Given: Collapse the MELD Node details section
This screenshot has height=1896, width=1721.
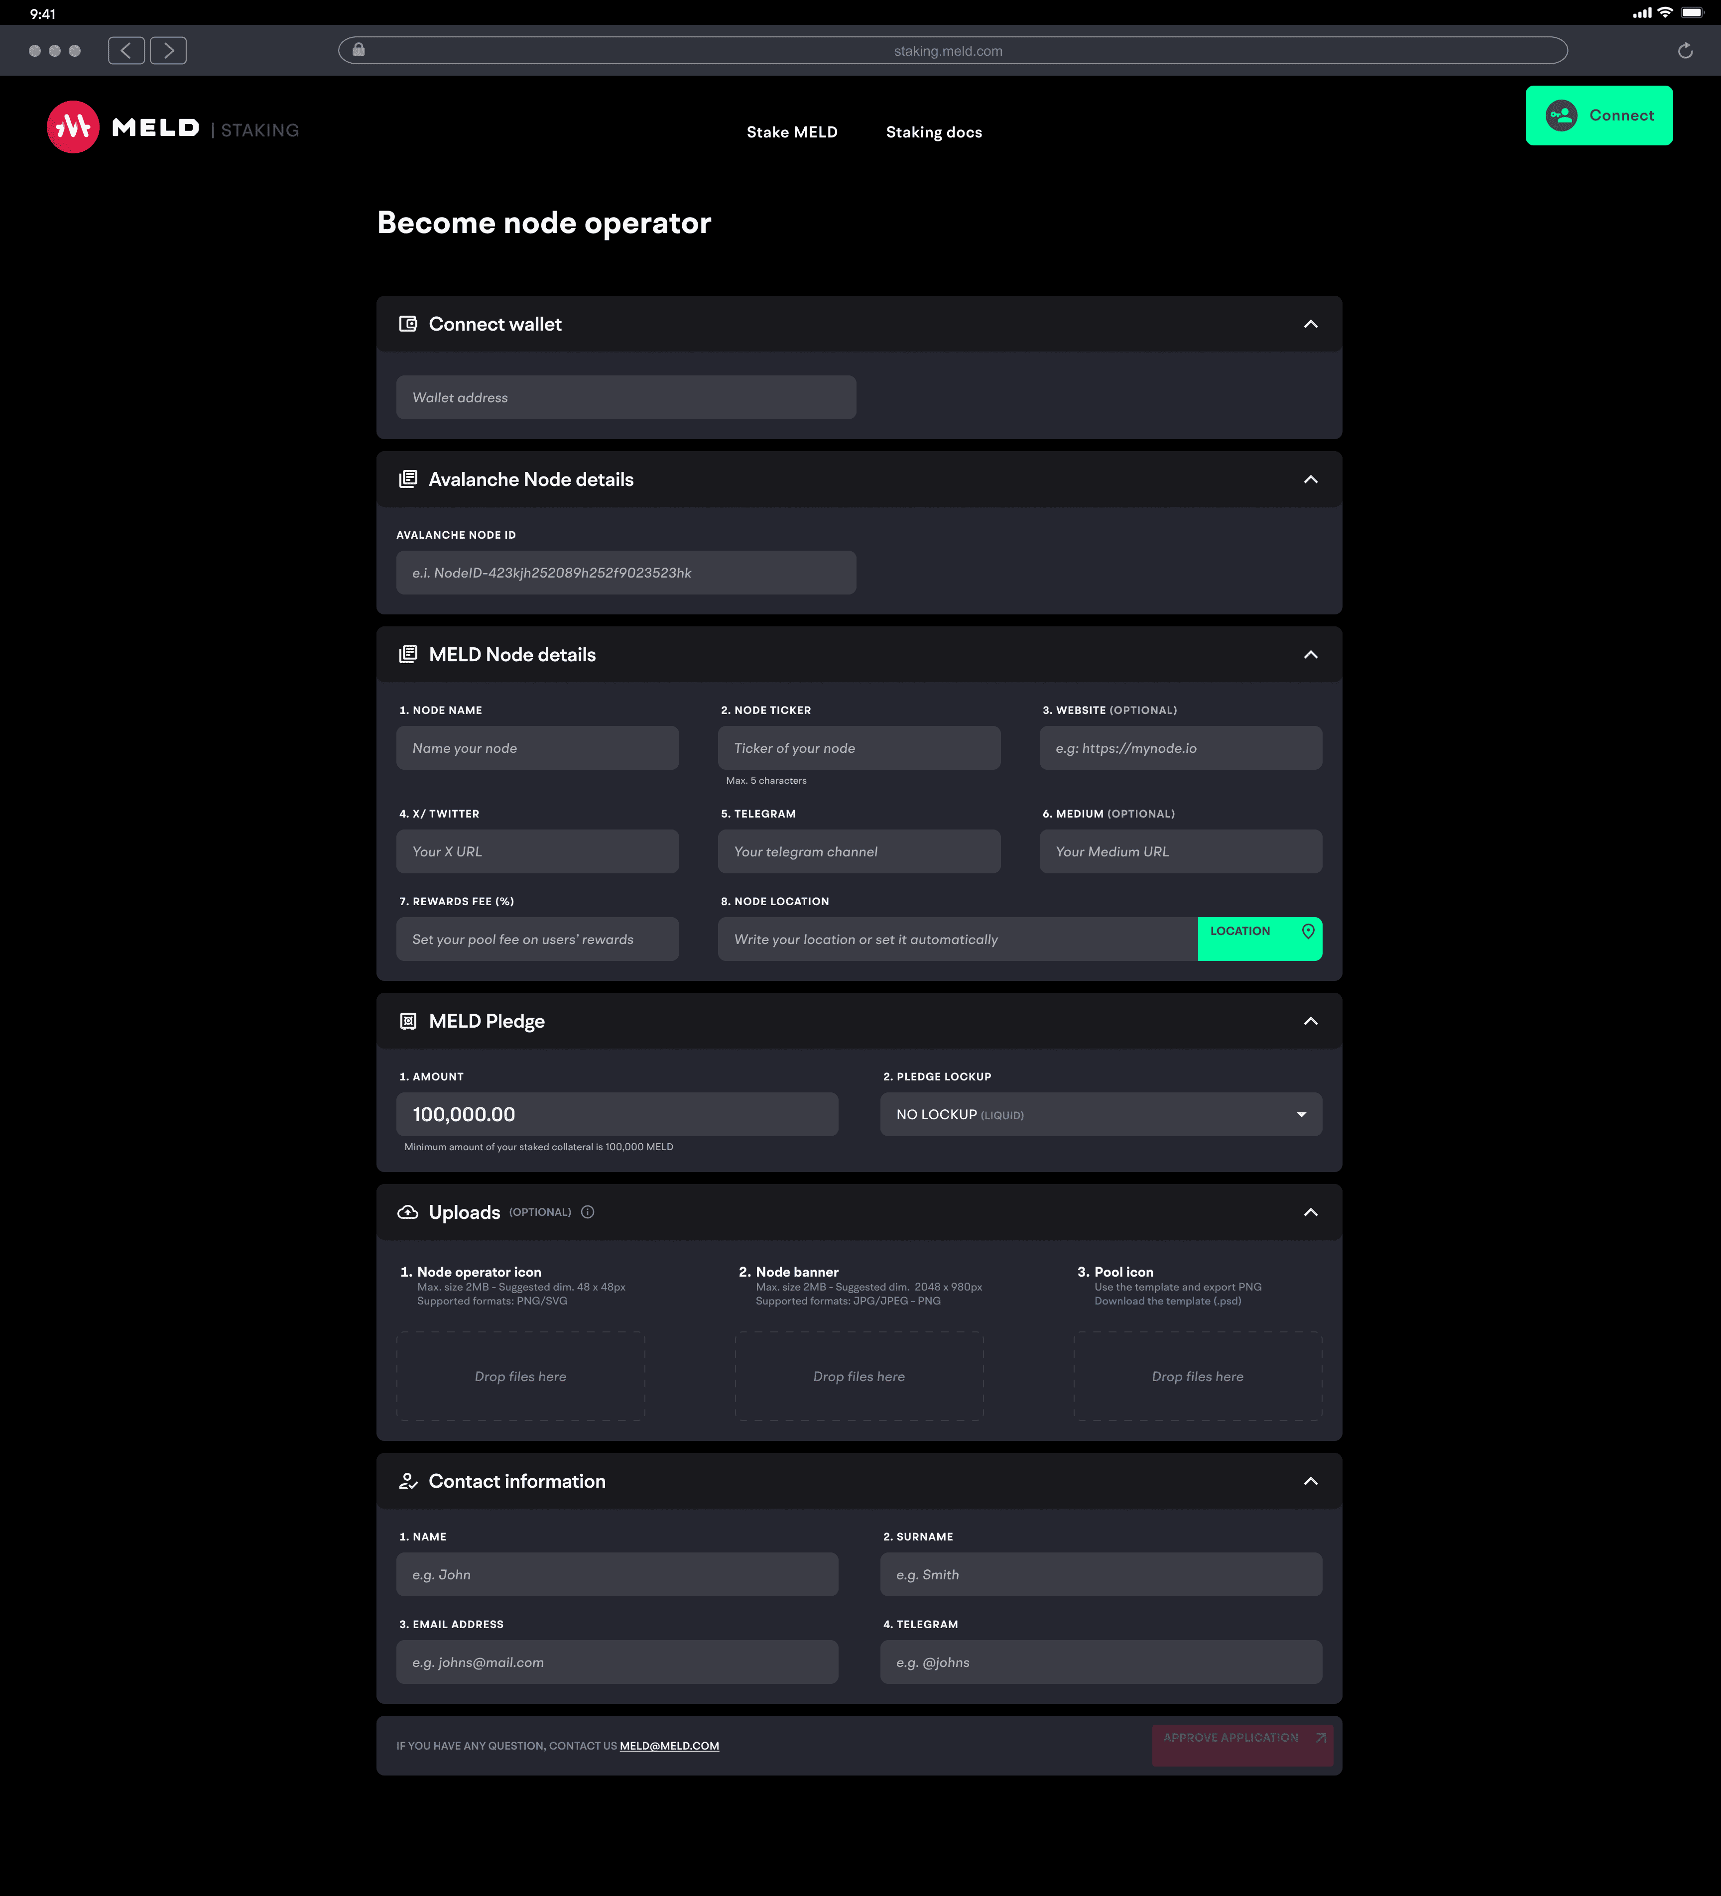Looking at the screenshot, I should (1310, 655).
